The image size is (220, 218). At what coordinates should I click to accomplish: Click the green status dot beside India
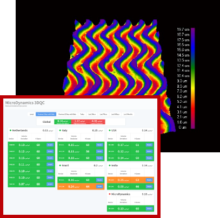coord(110,165)
